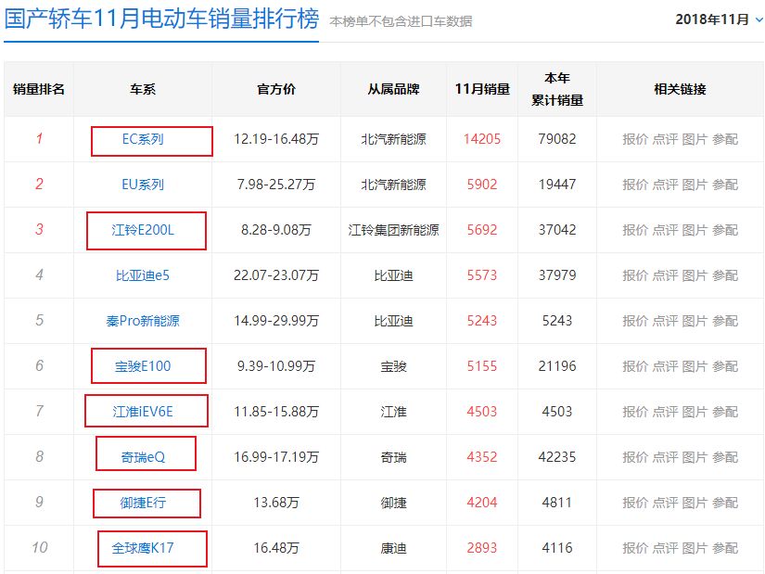The height and width of the screenshot is (574, 765).
Task: Click 报价 in the 比亚迪e5 row
Action: tap(635, 275)
